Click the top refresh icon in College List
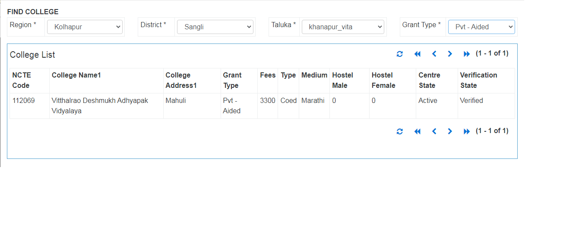Viewport: 582px width, 239px height. tap(400, 54)
